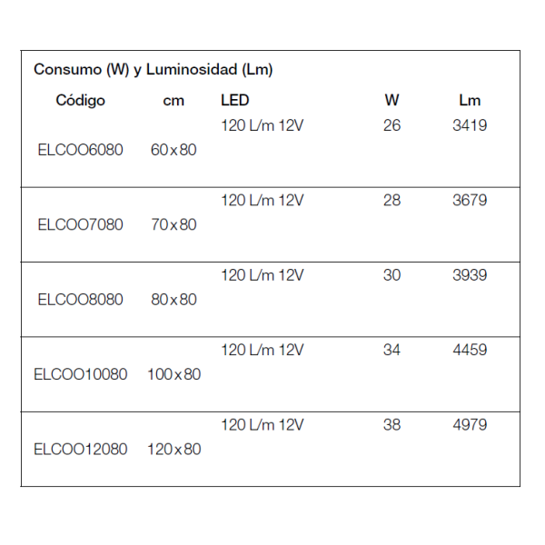The width and height of the screenshot is (545, 545).
Task: Click the Código column header
Action: pos(81,100)
